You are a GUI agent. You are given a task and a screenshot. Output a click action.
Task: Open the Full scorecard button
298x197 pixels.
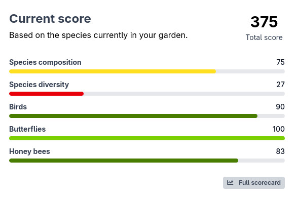pyautogui.click(x=254, y=183)
